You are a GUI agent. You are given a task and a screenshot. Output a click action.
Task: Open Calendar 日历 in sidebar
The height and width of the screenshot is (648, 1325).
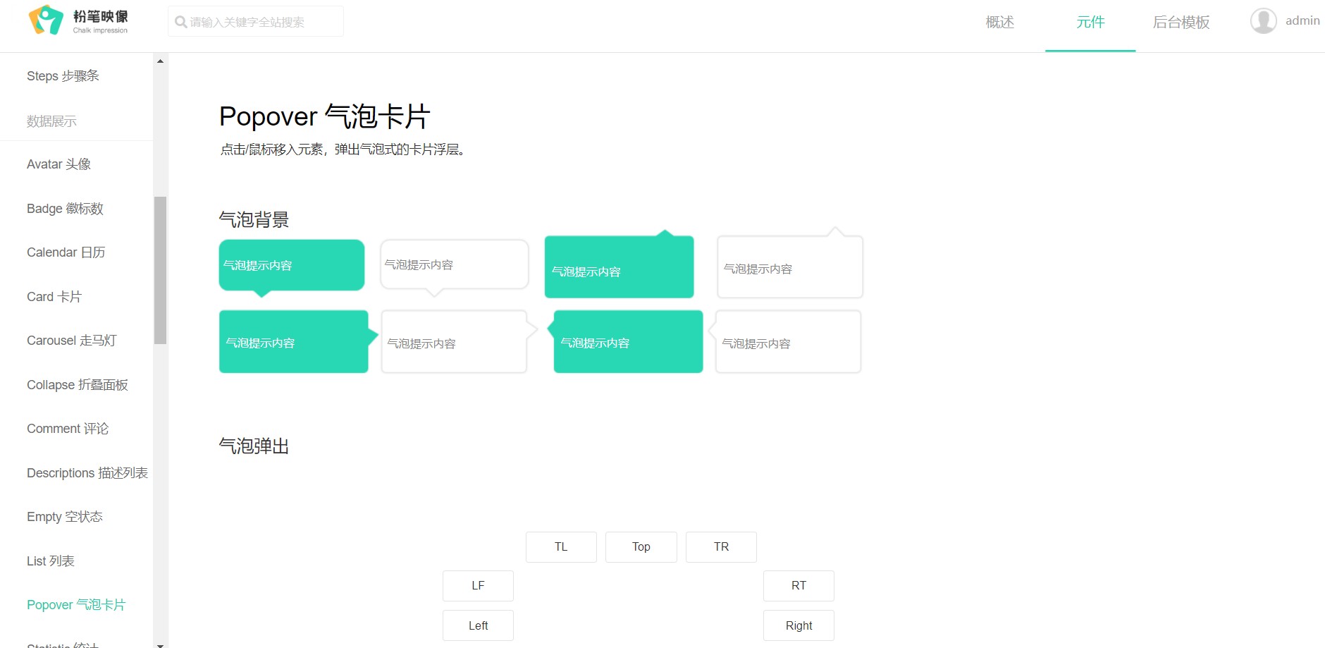click(66, 252)
